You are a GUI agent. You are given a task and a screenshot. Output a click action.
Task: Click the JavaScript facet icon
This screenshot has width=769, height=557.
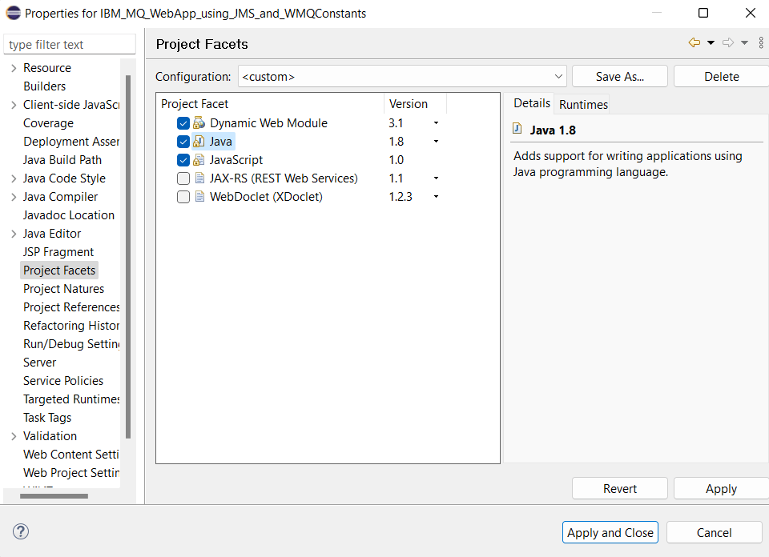coord(199,159)
